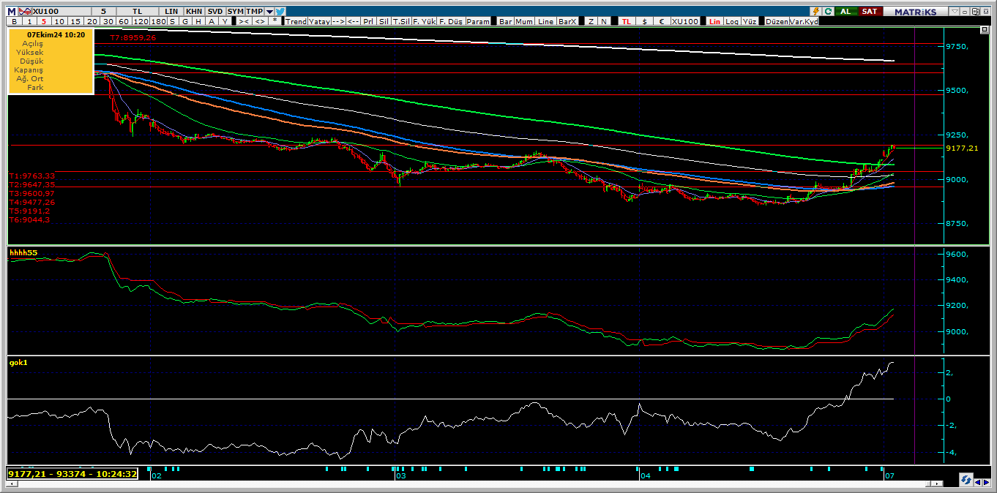Click the SVD button
This screenshot has height=493, width=997.
[x=215, y=12]
